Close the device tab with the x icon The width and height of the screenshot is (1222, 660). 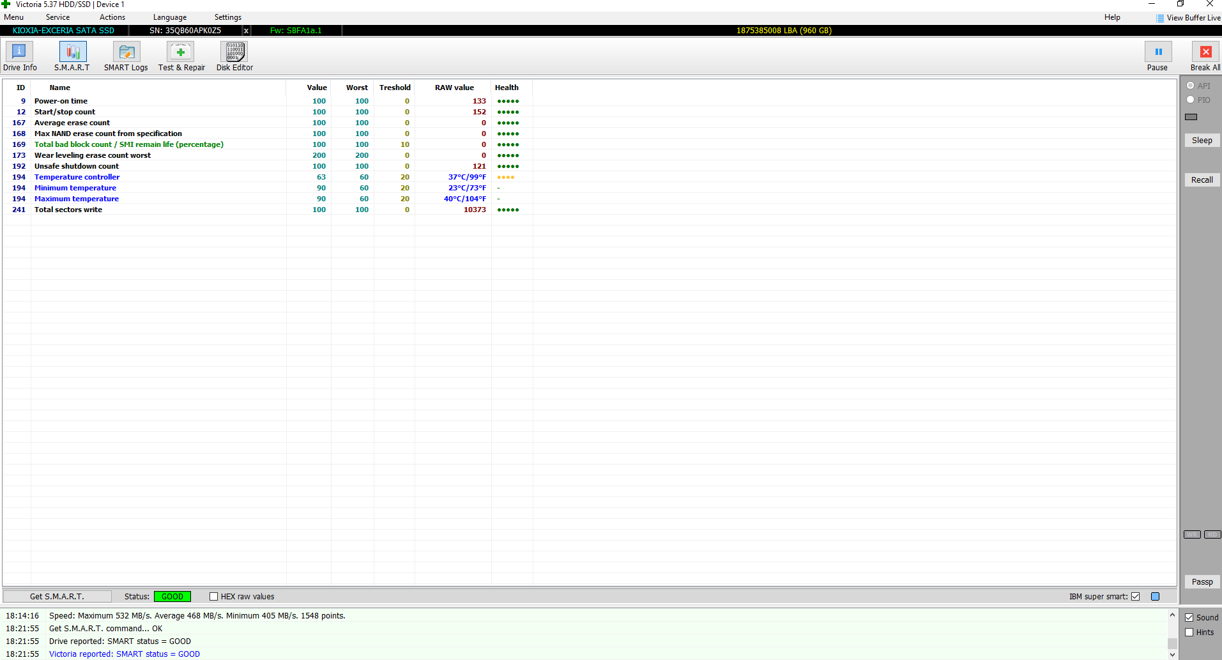[246, 31]
